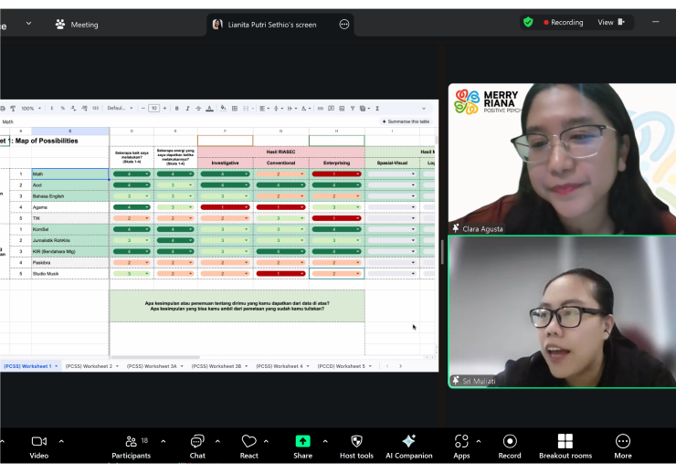Open the Participants panel
The height and width of the screenshot is (473, 676).
(x=131, y=442)
